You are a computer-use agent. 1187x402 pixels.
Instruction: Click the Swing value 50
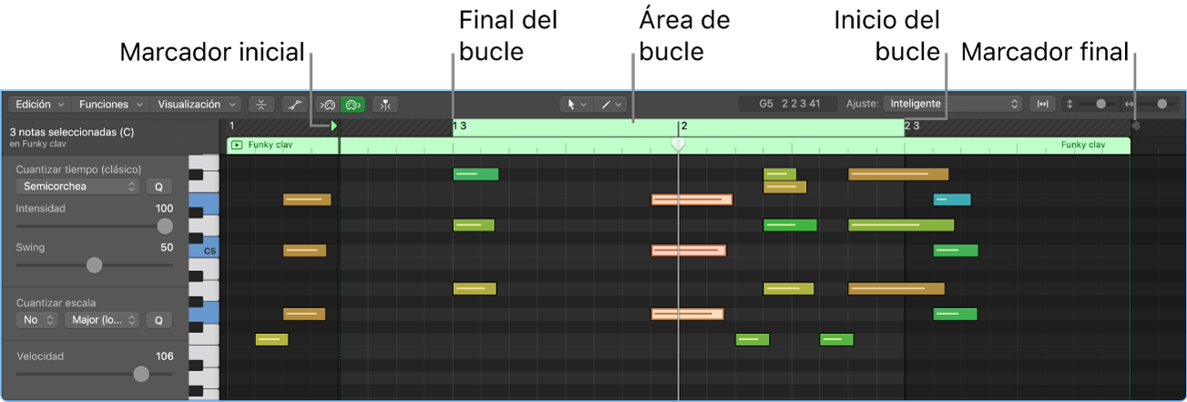click(x=167, y=247)
